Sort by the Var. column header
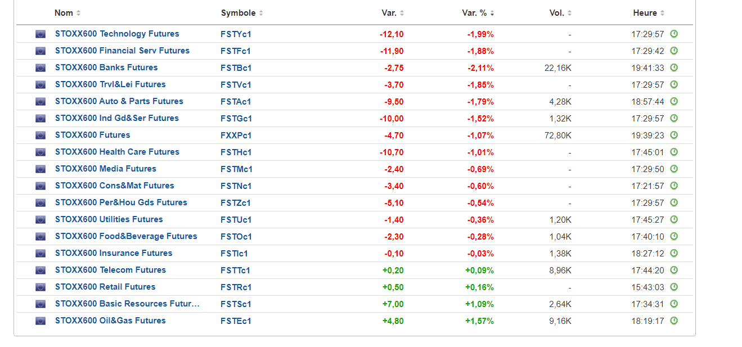This screenshot has width=742, height=347. pos(393,13)
